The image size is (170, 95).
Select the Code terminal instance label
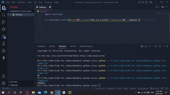[x=144, y=46]
